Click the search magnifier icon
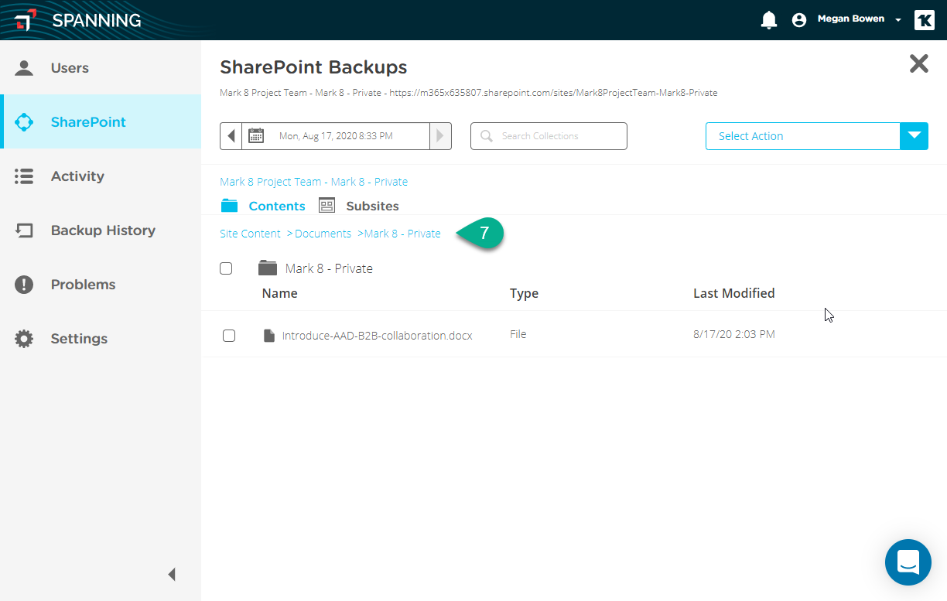This screenshot has width=947, height=601. (487, 136)
